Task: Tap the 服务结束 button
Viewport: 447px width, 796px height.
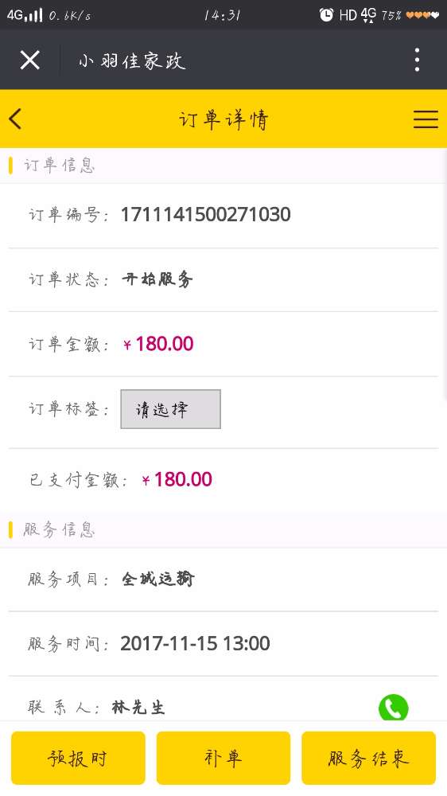Action: point(368,758)
